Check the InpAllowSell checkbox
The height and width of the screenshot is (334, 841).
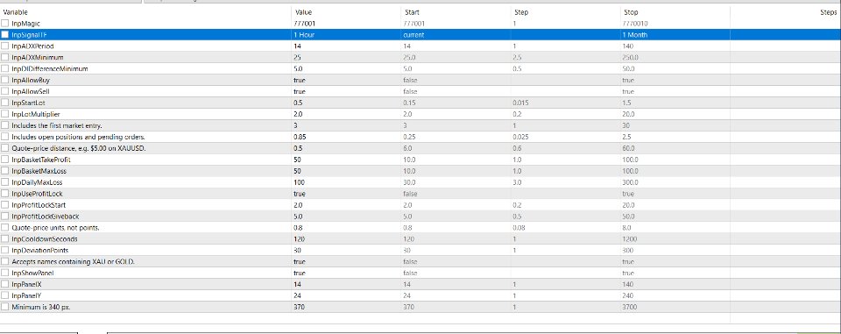(x=5, y=91)
